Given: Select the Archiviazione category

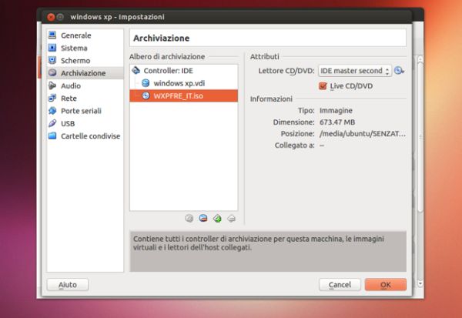Looking at the screenshot, I should [82, 73].
